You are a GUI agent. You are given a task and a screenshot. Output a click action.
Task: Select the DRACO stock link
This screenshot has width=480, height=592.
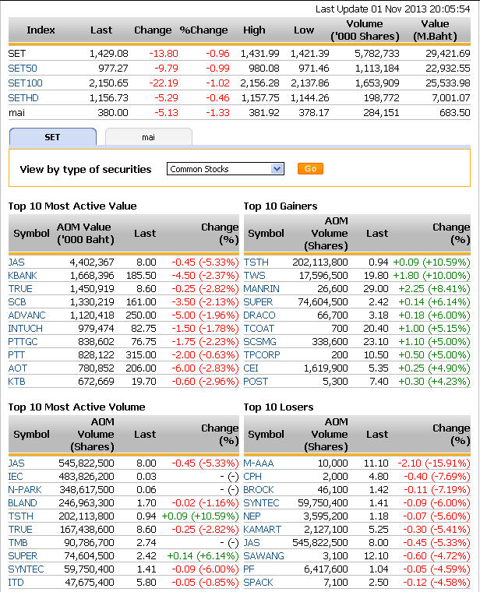(259, 315)
